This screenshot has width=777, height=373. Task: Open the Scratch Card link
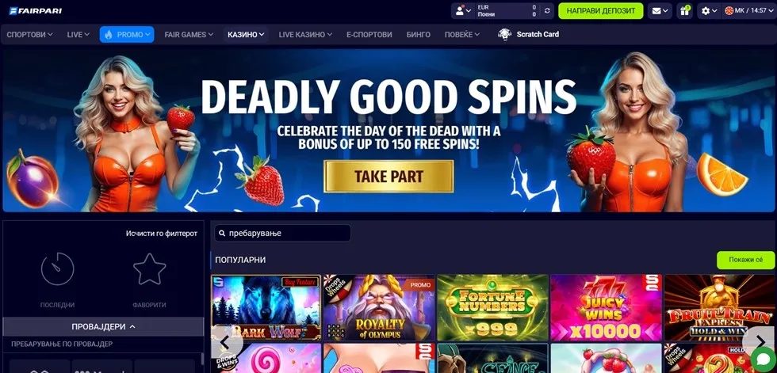528,34
